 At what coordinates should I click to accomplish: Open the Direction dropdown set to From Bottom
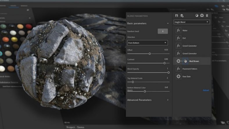tap(148, 43)
